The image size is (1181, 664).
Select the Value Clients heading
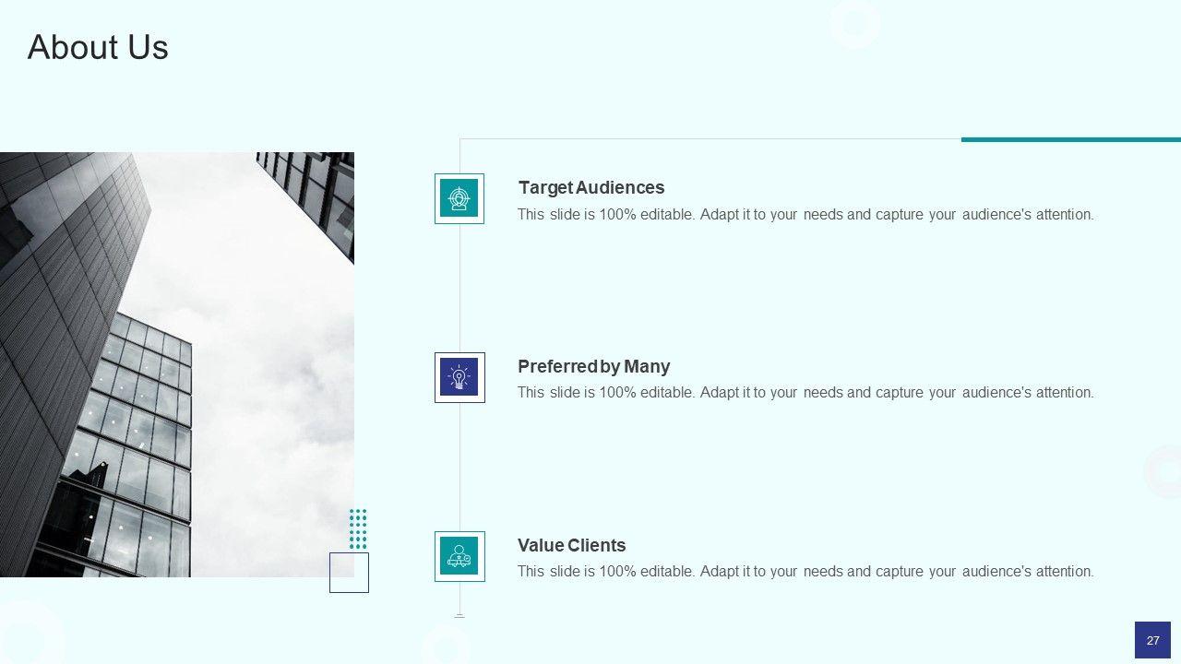pos(572,545)
